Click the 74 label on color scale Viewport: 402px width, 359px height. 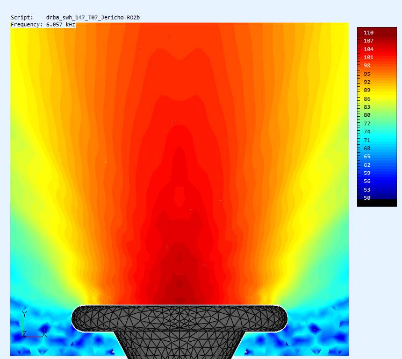click(x=367, y=132)
